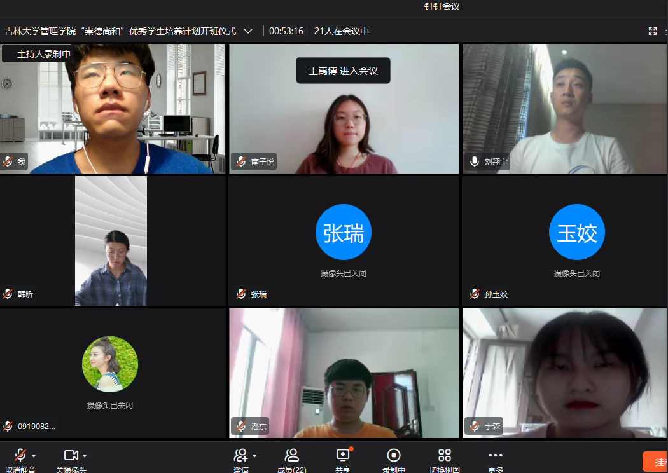Expand the camera options arrow
This screenshot has height=473, width=668.
85,456
